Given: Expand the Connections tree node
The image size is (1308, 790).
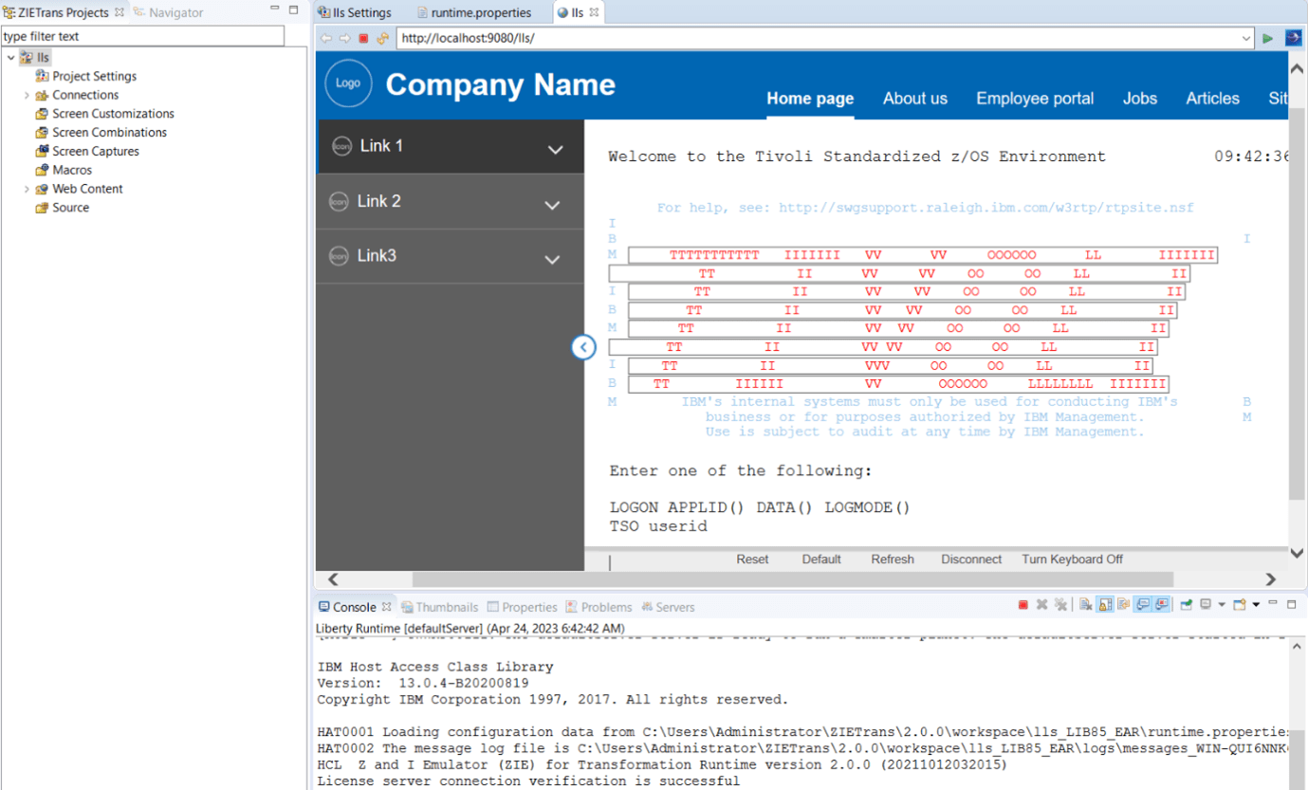Looking at the screenshot, I should click(x=27, y=95).
